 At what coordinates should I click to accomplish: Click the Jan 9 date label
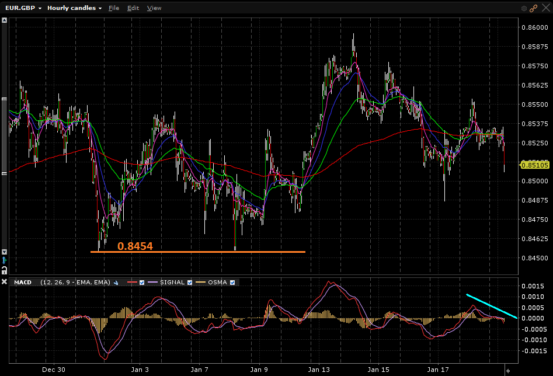(259, 370)
